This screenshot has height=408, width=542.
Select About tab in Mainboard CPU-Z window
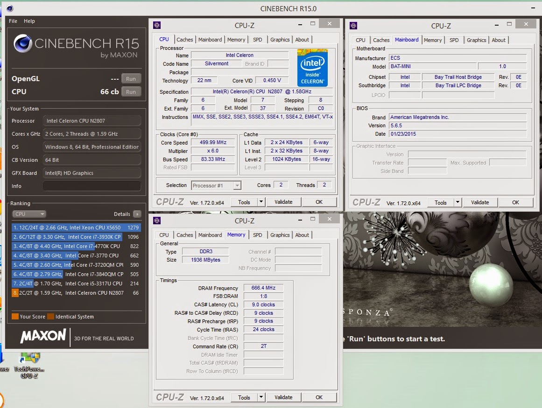coord(499,40)
